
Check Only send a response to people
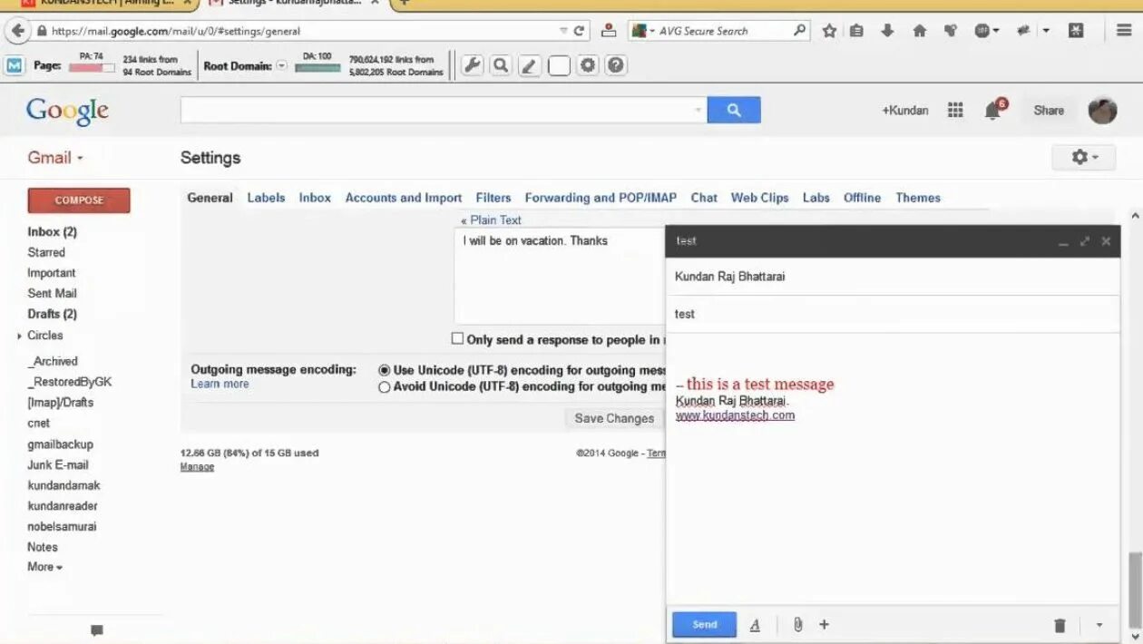(x=457, y=338)
